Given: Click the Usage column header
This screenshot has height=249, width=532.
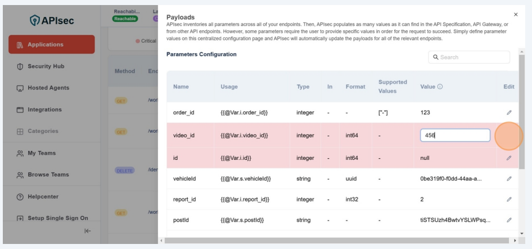Looking at the screenshot, I should [x=229, y=86].
